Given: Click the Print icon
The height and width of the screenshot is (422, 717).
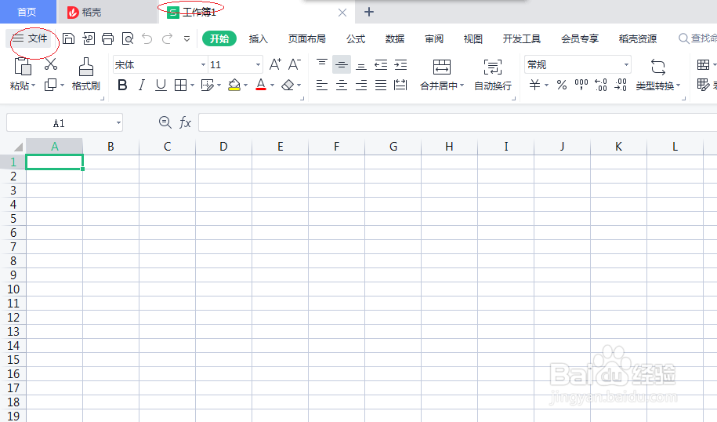Looking at the screenshot, I should point(108,38).
